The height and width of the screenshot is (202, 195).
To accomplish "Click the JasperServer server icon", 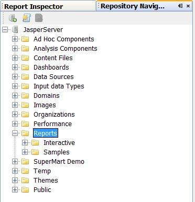I will [15, 29].
